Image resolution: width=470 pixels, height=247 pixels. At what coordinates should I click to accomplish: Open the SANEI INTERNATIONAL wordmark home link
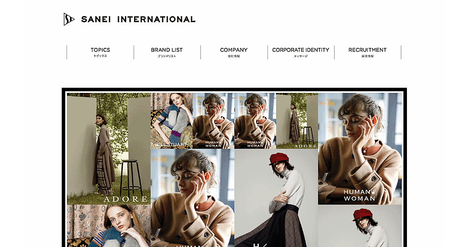click(x=138, y=19)
